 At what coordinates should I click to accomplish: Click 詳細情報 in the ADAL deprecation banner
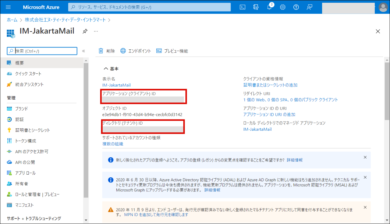click(212, 190)
